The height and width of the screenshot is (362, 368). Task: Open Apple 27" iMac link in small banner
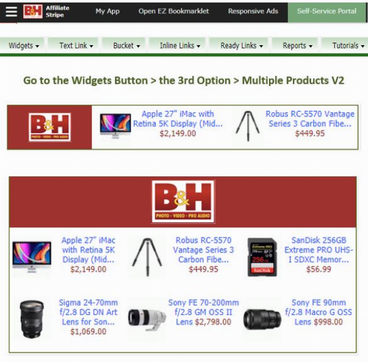tap(178, 118)
